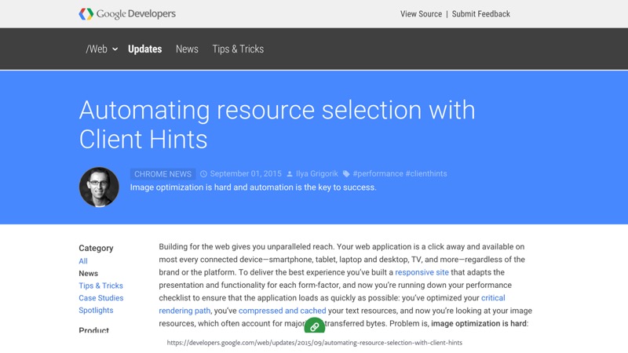Screen dimensions: 628x353
Task: Click the green link floating button
Action: 314,326
